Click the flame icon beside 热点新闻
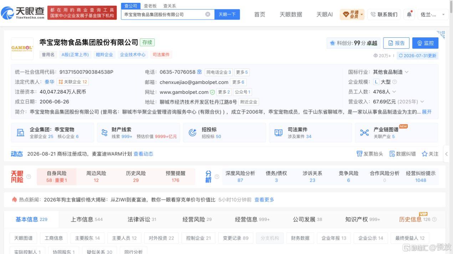 click(x=14, y=199)
